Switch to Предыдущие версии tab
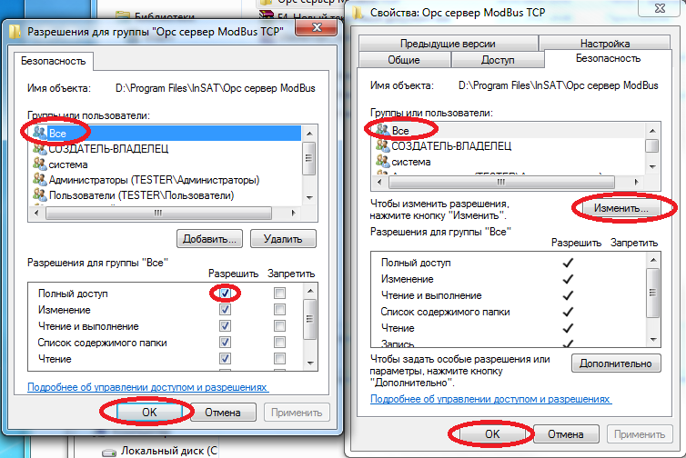This screenshot has width=686, height=458. point(448,44)
